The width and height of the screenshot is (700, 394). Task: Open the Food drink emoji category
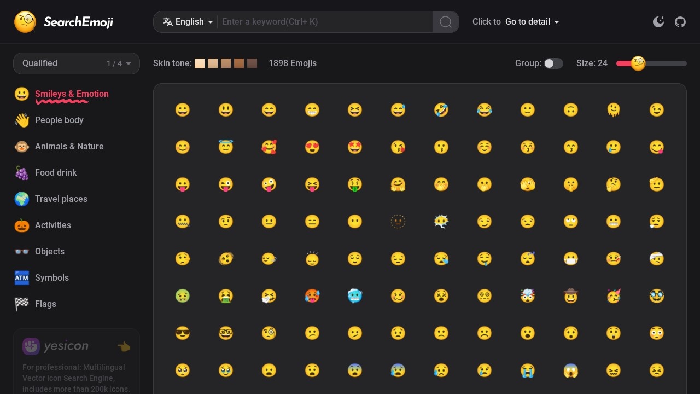pos(56,172)
